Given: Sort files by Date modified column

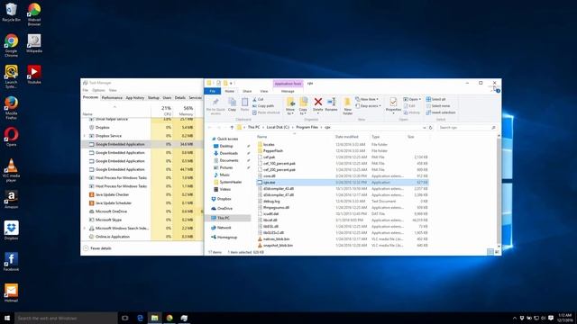Looking at the screenshot, I should pos(346,137).
